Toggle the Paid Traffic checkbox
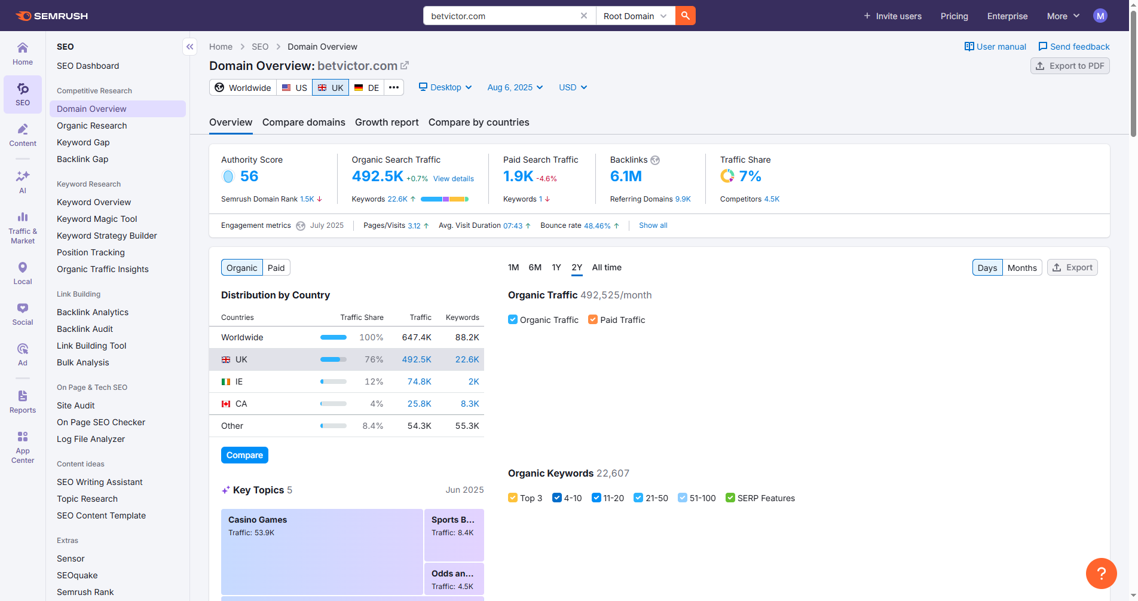The image size is (1138, 601). [593, 319]
